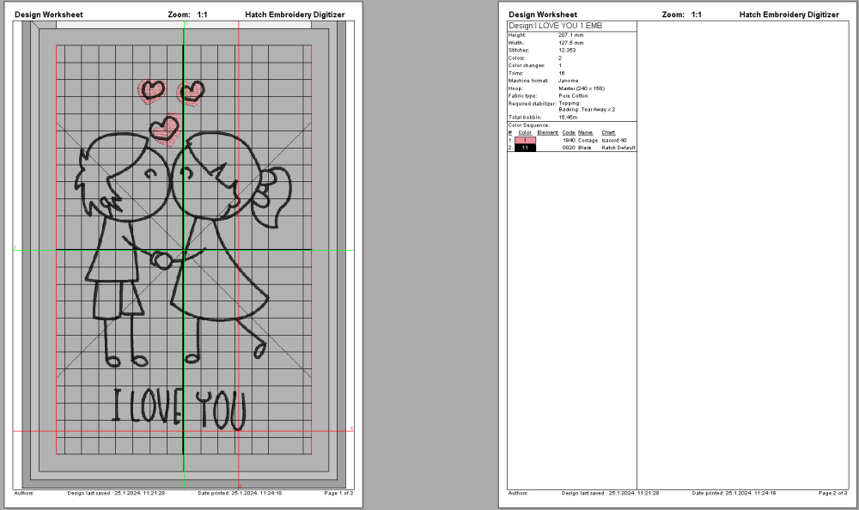Click the pink Isacord 40 color swatch
Image resolution: width=859 pixels, height=510 pixels.
[525, 140]
